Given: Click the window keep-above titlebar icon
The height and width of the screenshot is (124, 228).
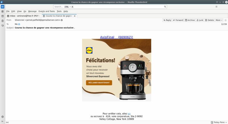Looking at the screenshot, I should tap(217, 2).
